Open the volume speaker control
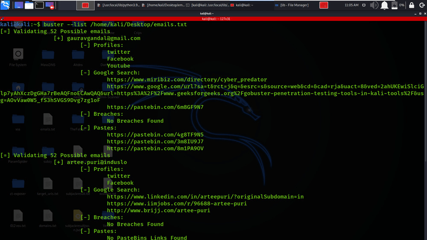This screenshot has width=427, height=240. pyautogui.click(x=374, y=5)
